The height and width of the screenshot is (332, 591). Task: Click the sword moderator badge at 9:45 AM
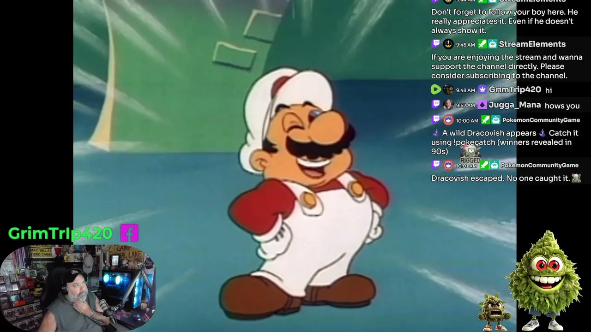point(482,44)
